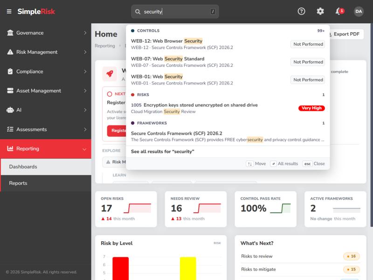Click the SimpleRisk logo

pyautogui.click(x=36, y=11)
